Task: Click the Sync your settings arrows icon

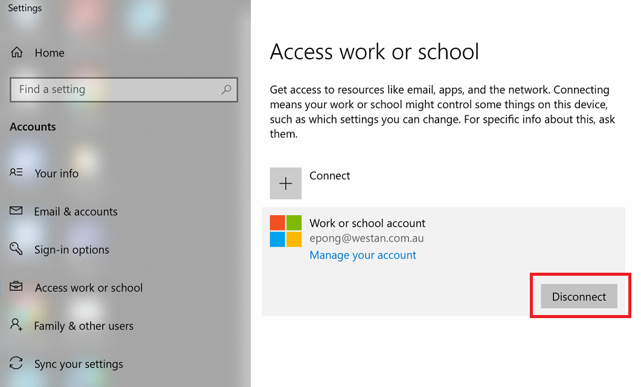Action: click(x=16, y=363)
